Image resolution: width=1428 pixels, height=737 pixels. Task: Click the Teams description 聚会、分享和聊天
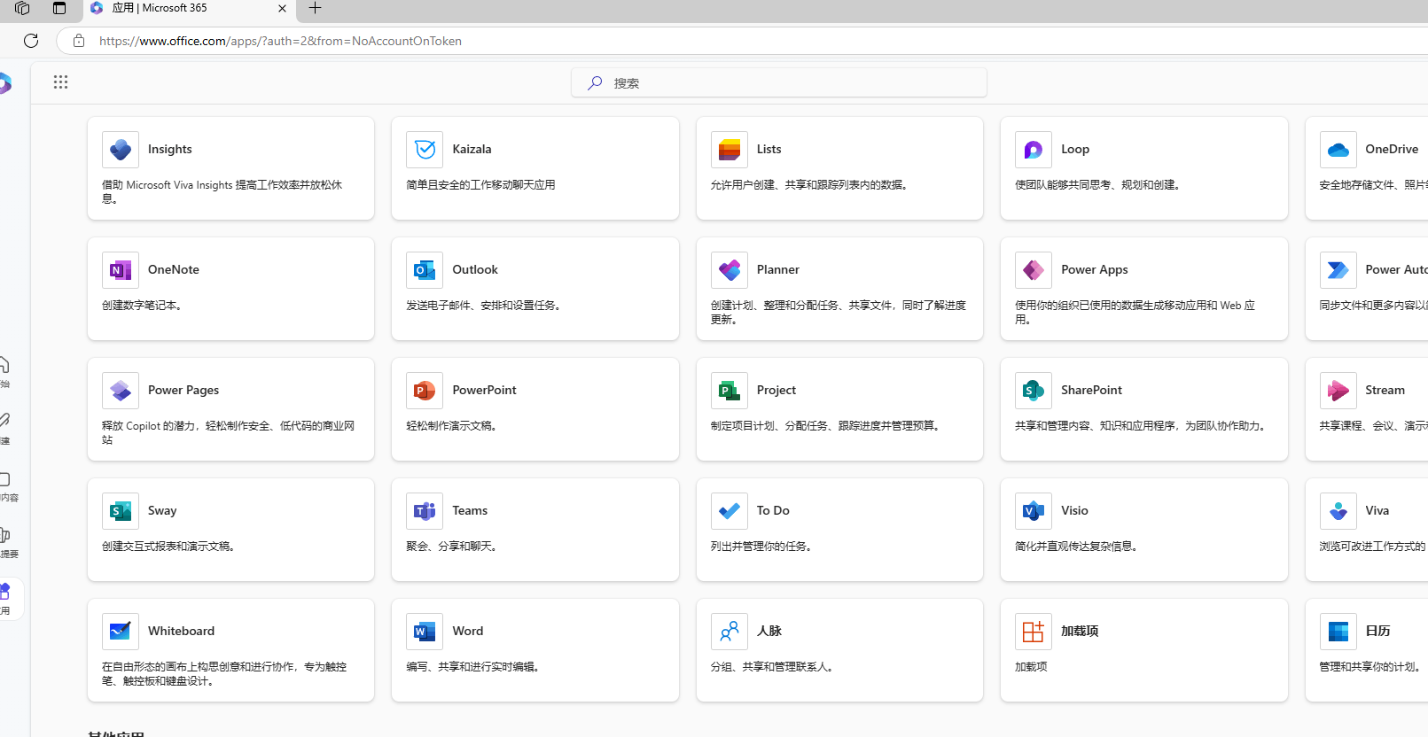coord(453,547)
